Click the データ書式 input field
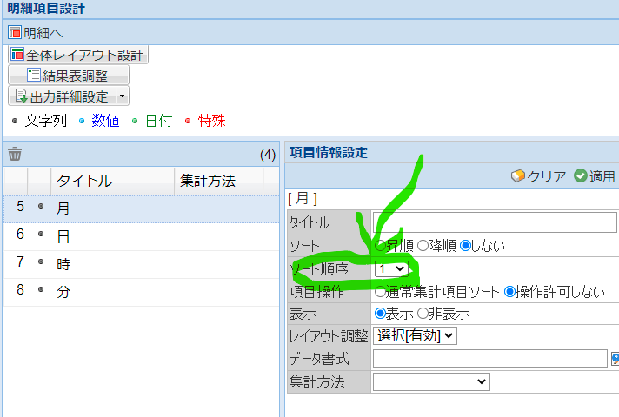 tap(490, 359)
